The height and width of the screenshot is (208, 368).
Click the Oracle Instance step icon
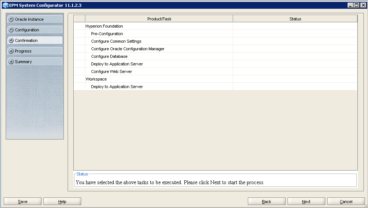point(11,19)
